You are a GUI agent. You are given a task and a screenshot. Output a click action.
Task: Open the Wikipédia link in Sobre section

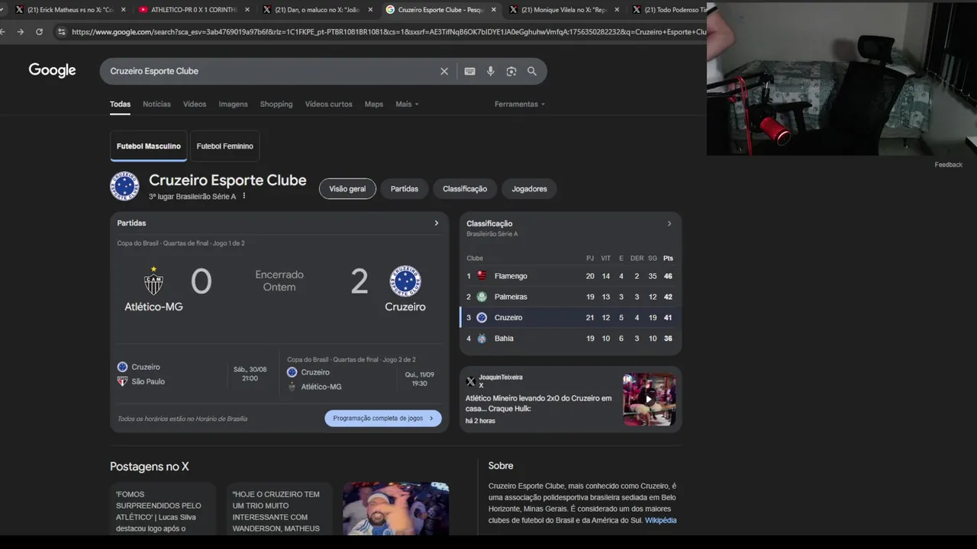point(660,520)
